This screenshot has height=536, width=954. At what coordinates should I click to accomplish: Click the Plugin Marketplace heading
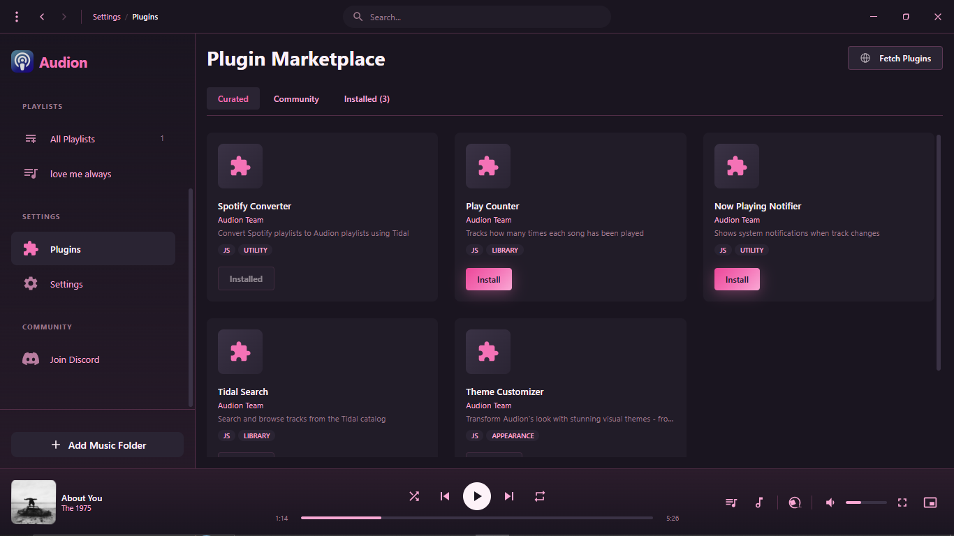click(296, 59)
